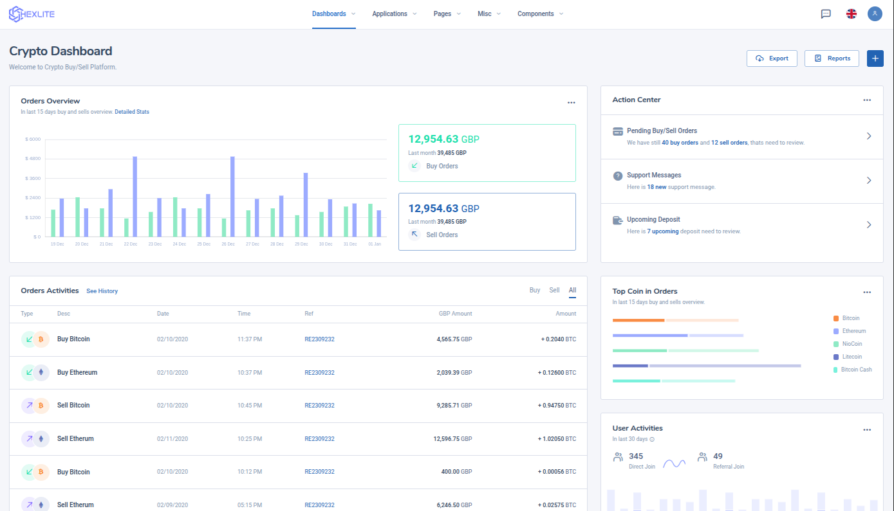Expand the Applications dropdown menu

(x=394, y=13)
